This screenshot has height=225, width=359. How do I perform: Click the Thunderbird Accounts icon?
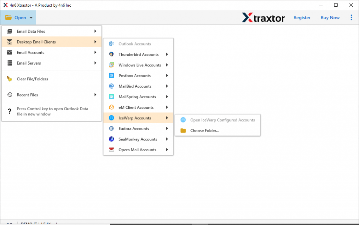point(112,54)
